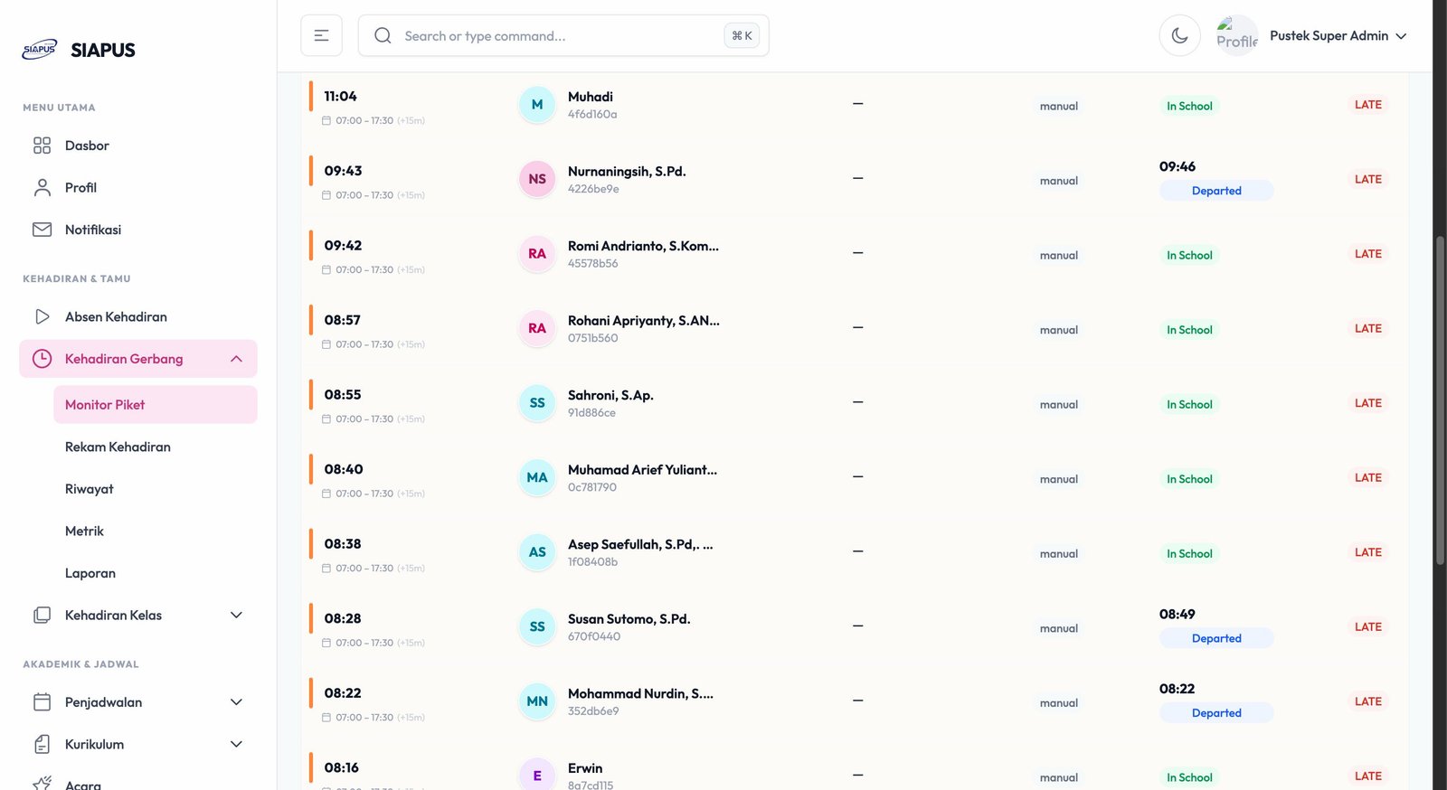
Task: Click the Kurikulum document icon
Action: [x=42, y=744]
